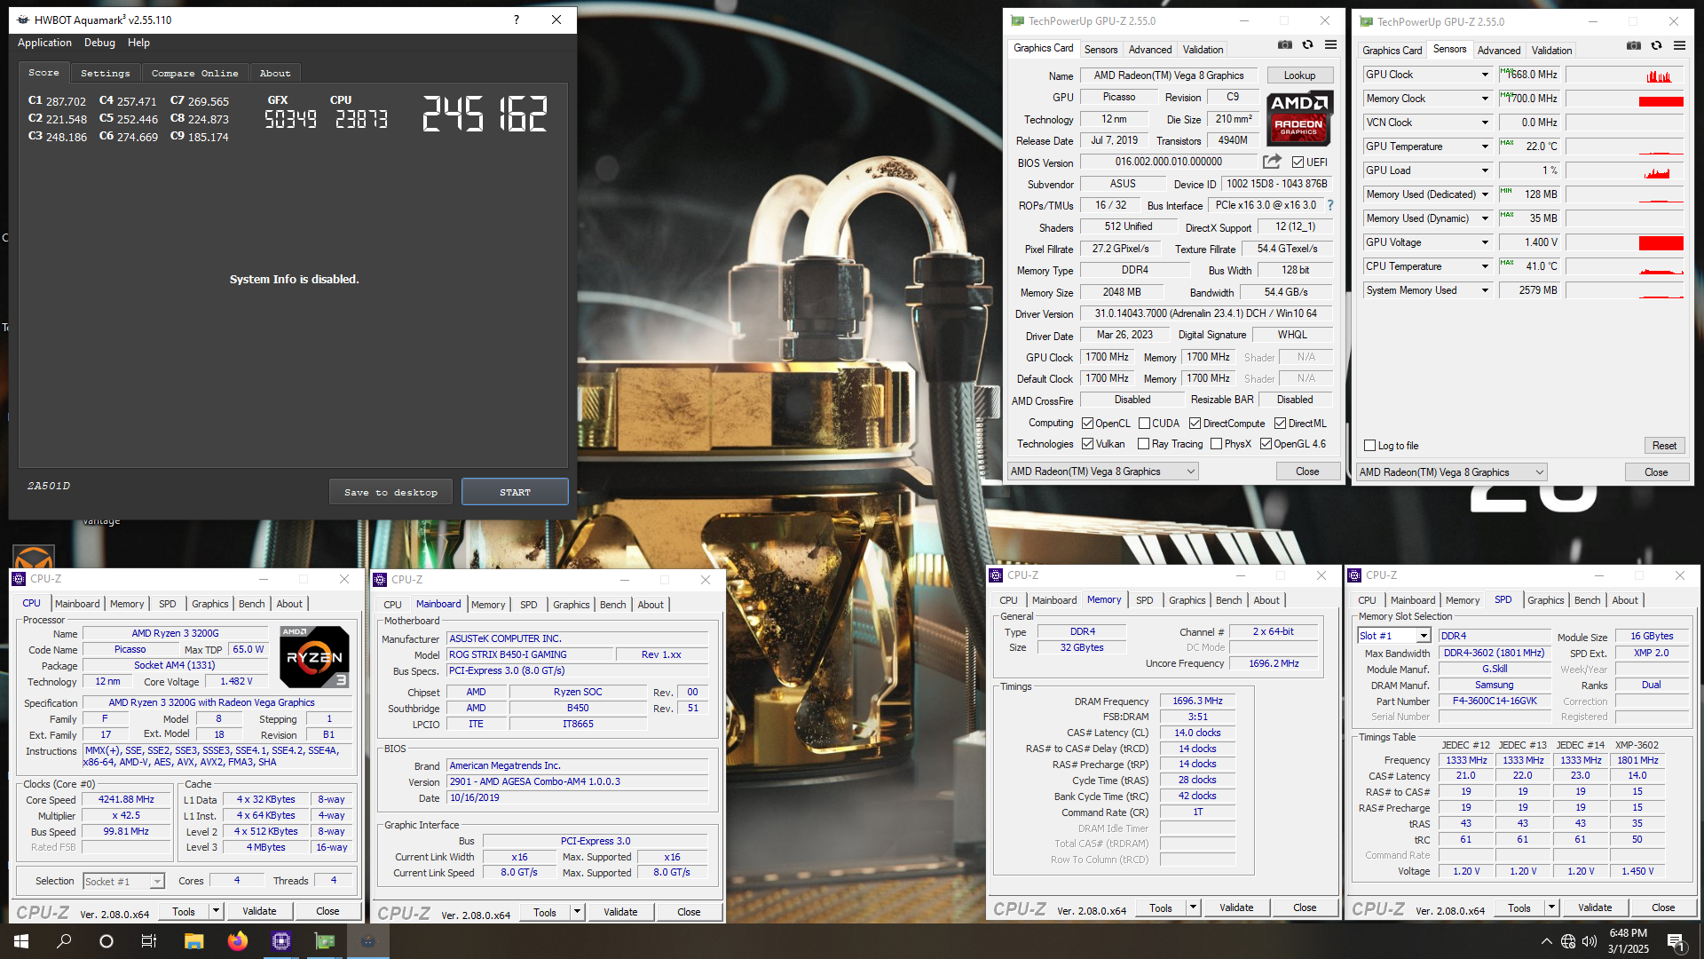Expand the Memory Clock sensor dropdown
1704x959 pixels.
coord(1485,99)
